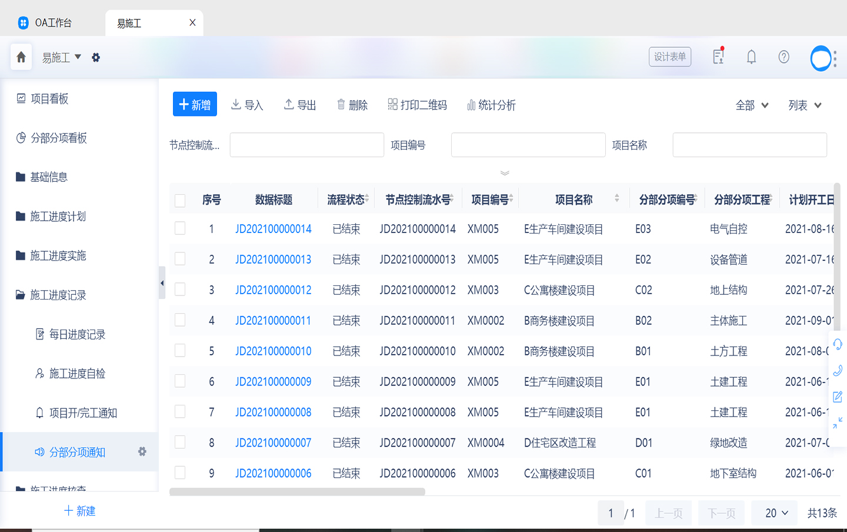847x532 pixels.
Task: Click 打印二维码 QR print toolbar item
Action: tap(418, 105)
